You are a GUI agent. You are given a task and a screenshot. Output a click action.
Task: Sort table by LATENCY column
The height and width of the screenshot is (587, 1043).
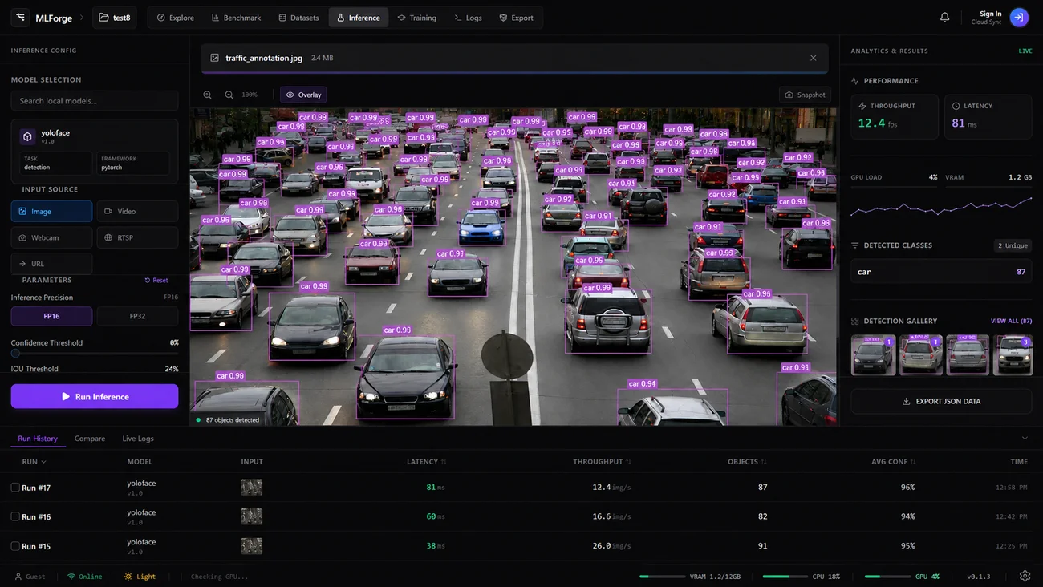[x=427, y=462]
